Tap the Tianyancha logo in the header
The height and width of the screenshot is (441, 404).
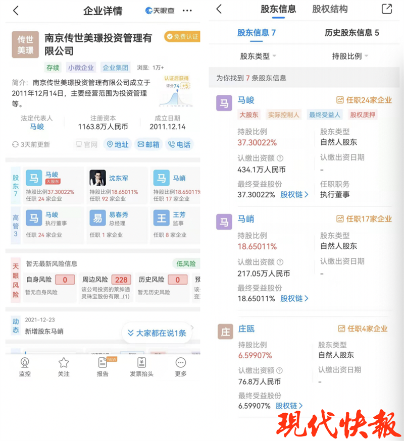click(x=160, y=11)
